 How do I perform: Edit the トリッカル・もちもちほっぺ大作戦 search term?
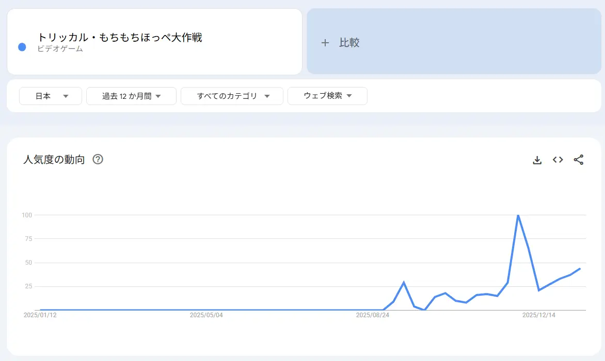pyautogui.click(x=119, y=37)
